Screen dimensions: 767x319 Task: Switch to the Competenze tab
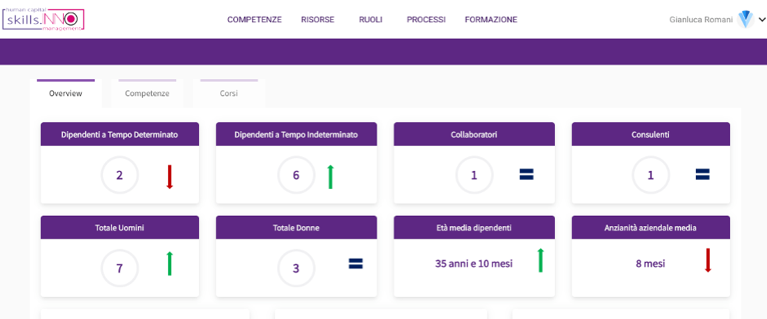tap(147, 93)
